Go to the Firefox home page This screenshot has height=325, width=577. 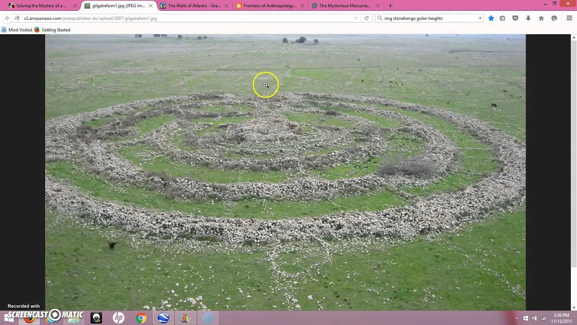coord(541,18)
